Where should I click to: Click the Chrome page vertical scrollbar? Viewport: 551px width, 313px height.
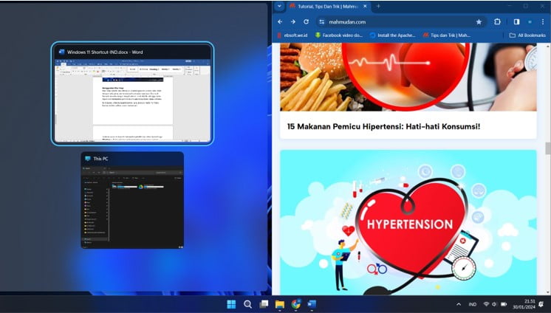(547, 148)
